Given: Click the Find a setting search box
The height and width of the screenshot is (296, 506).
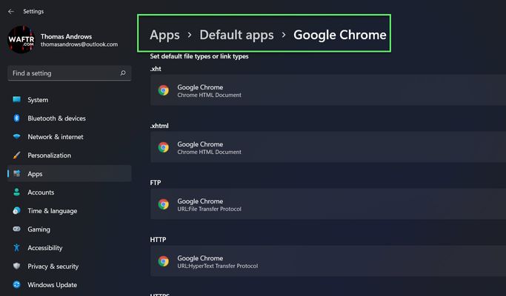Looking at the screenshot, I should 70,73.
